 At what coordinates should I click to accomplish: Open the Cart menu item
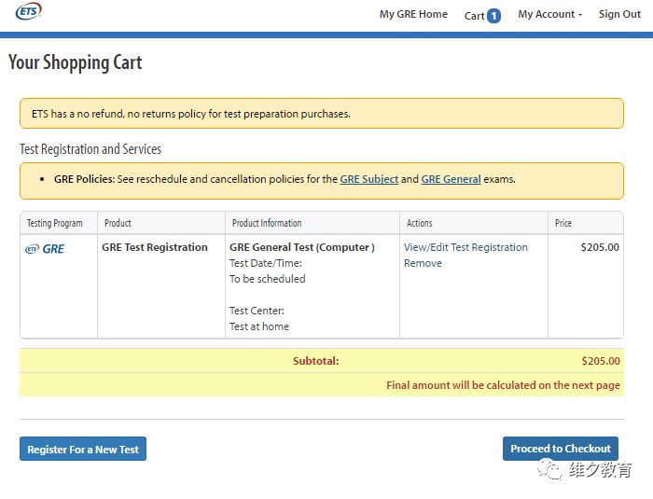(x=475, y=16)
